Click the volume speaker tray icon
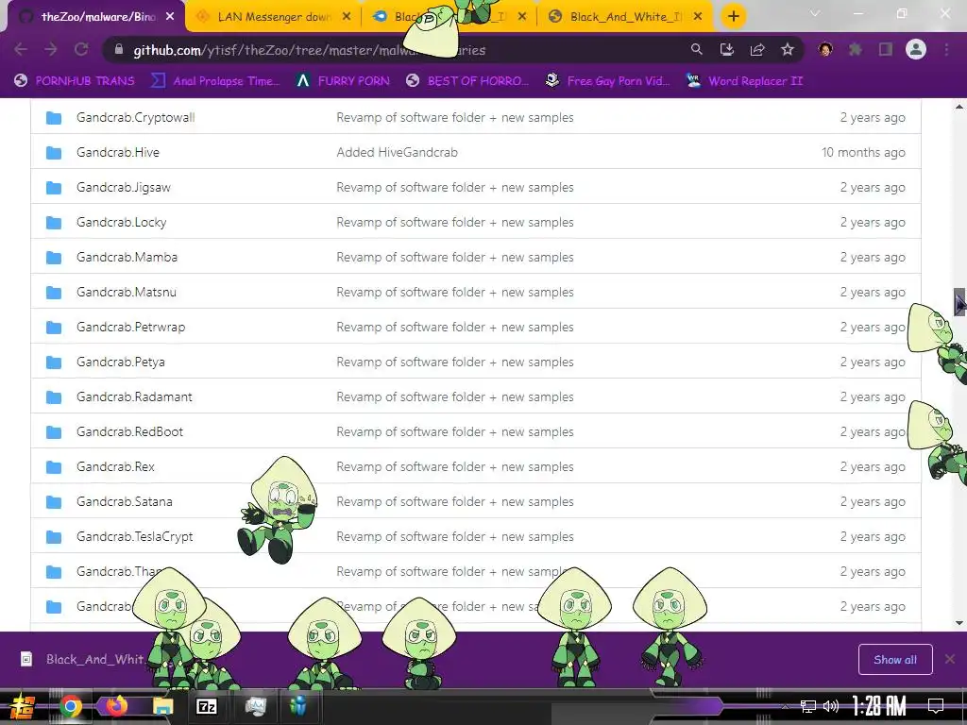This screenshot has width=967, height=725. (x=831, y=706)
